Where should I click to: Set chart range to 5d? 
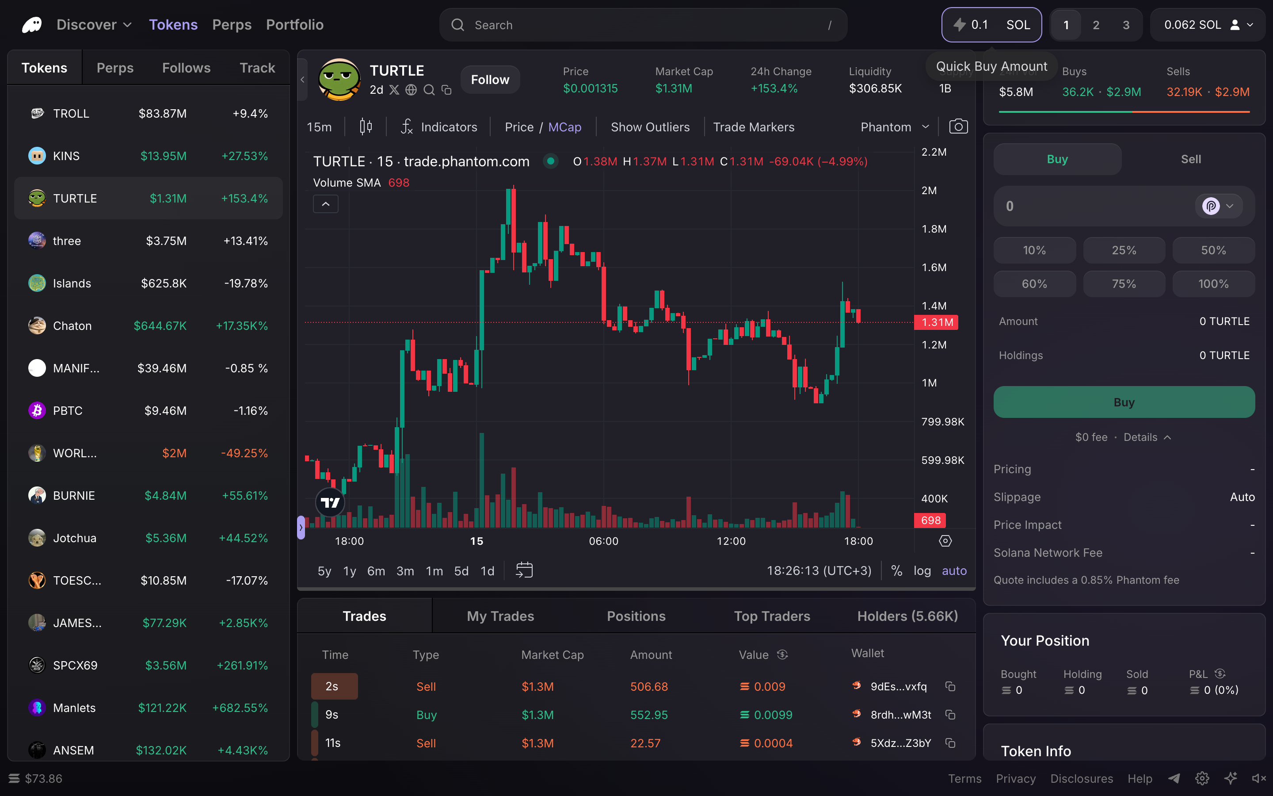pos(461,570)
